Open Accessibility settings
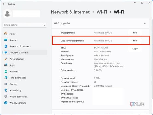This screenshot has height=115, width=153. tap(25, 90)
